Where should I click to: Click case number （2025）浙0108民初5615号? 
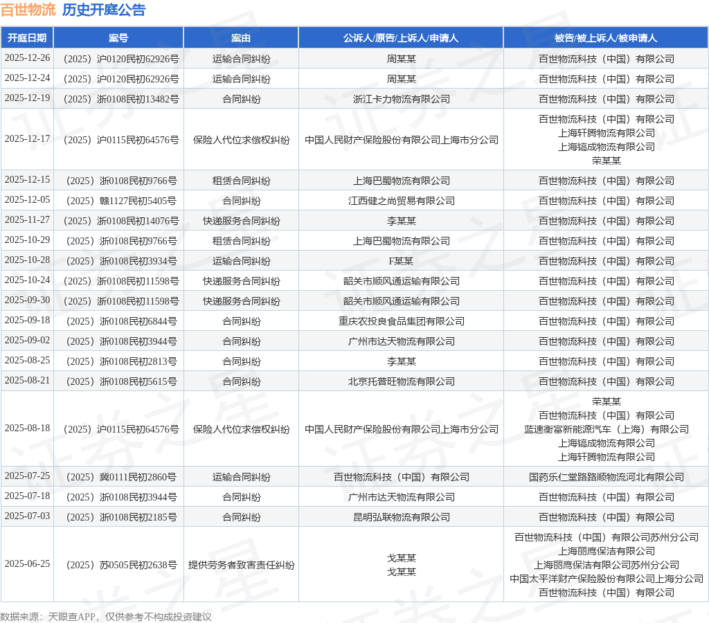pos(118,381)
